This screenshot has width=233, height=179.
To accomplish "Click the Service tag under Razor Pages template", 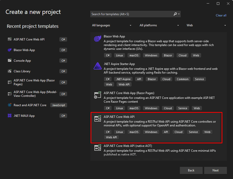I will point(183,108).
